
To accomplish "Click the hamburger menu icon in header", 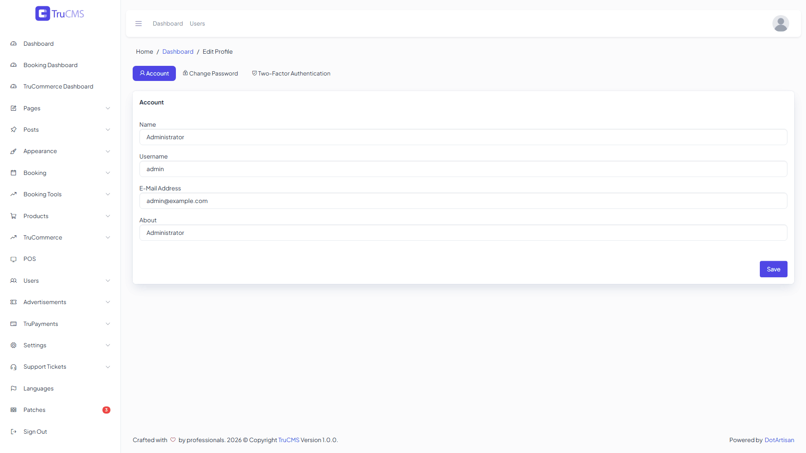I will pyautogui.click(x=139, y=23).
